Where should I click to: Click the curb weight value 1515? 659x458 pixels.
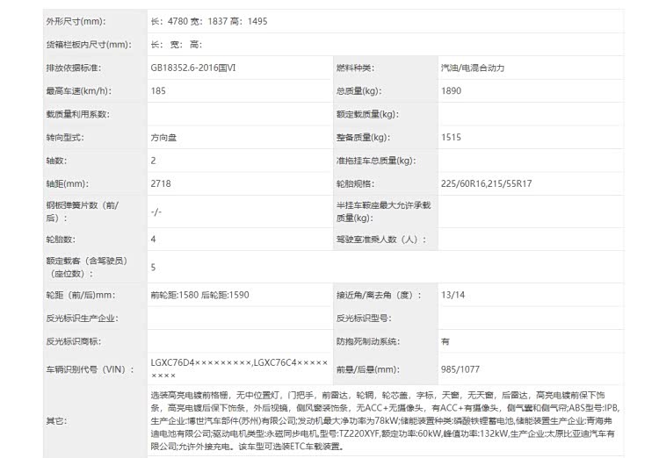tap(450, 138)
